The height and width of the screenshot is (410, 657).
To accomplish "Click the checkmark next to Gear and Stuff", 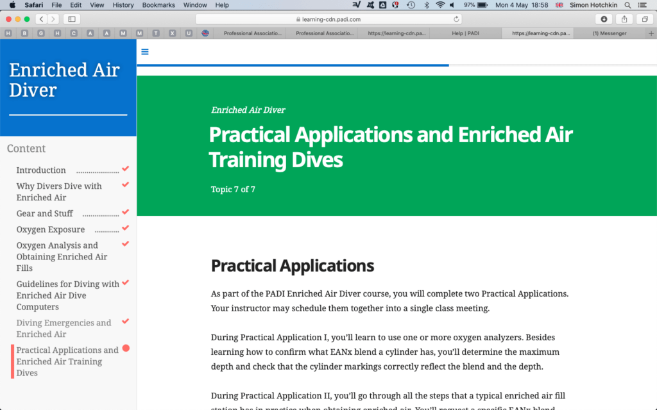I will coord(125,212).
